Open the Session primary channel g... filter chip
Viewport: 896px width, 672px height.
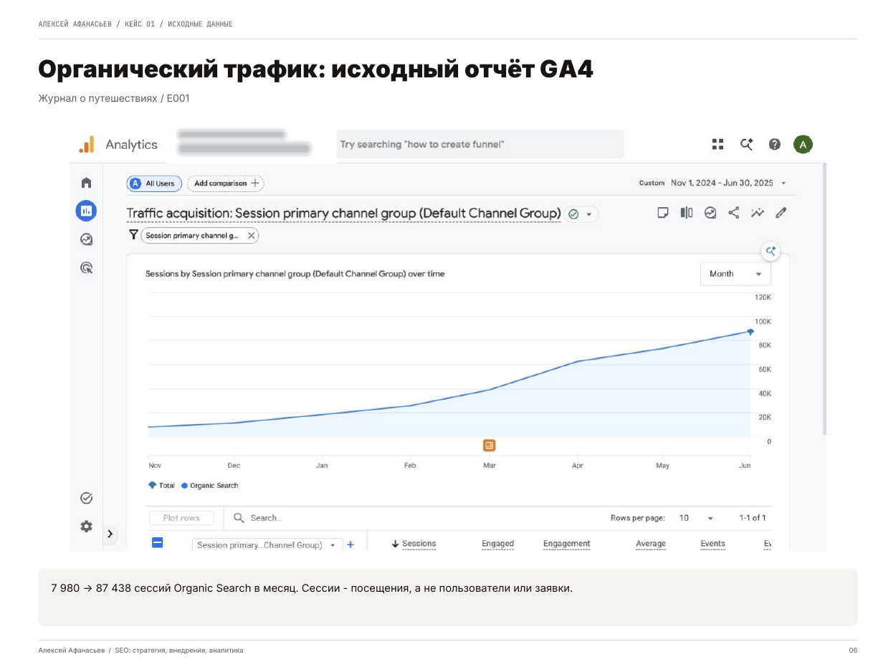click(x=192, y=236)
